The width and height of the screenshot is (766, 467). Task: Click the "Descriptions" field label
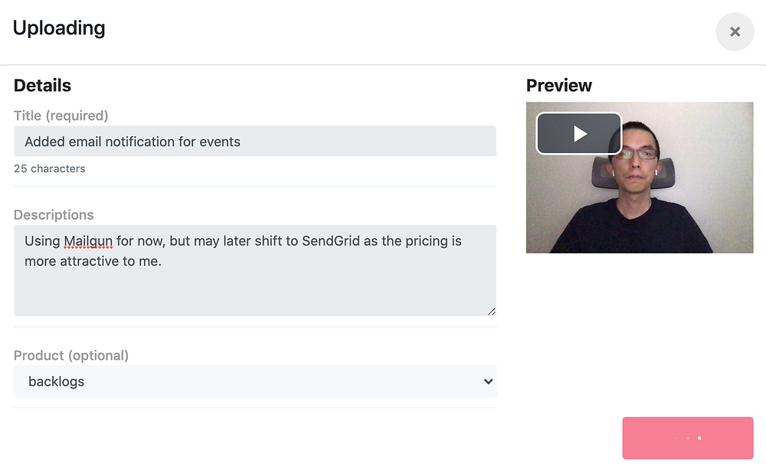pos(54,215)
